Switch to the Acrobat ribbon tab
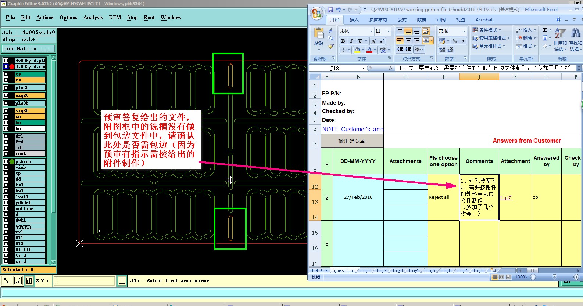The image size is (583, 306). pyautogui.click(x=484, y=20)
